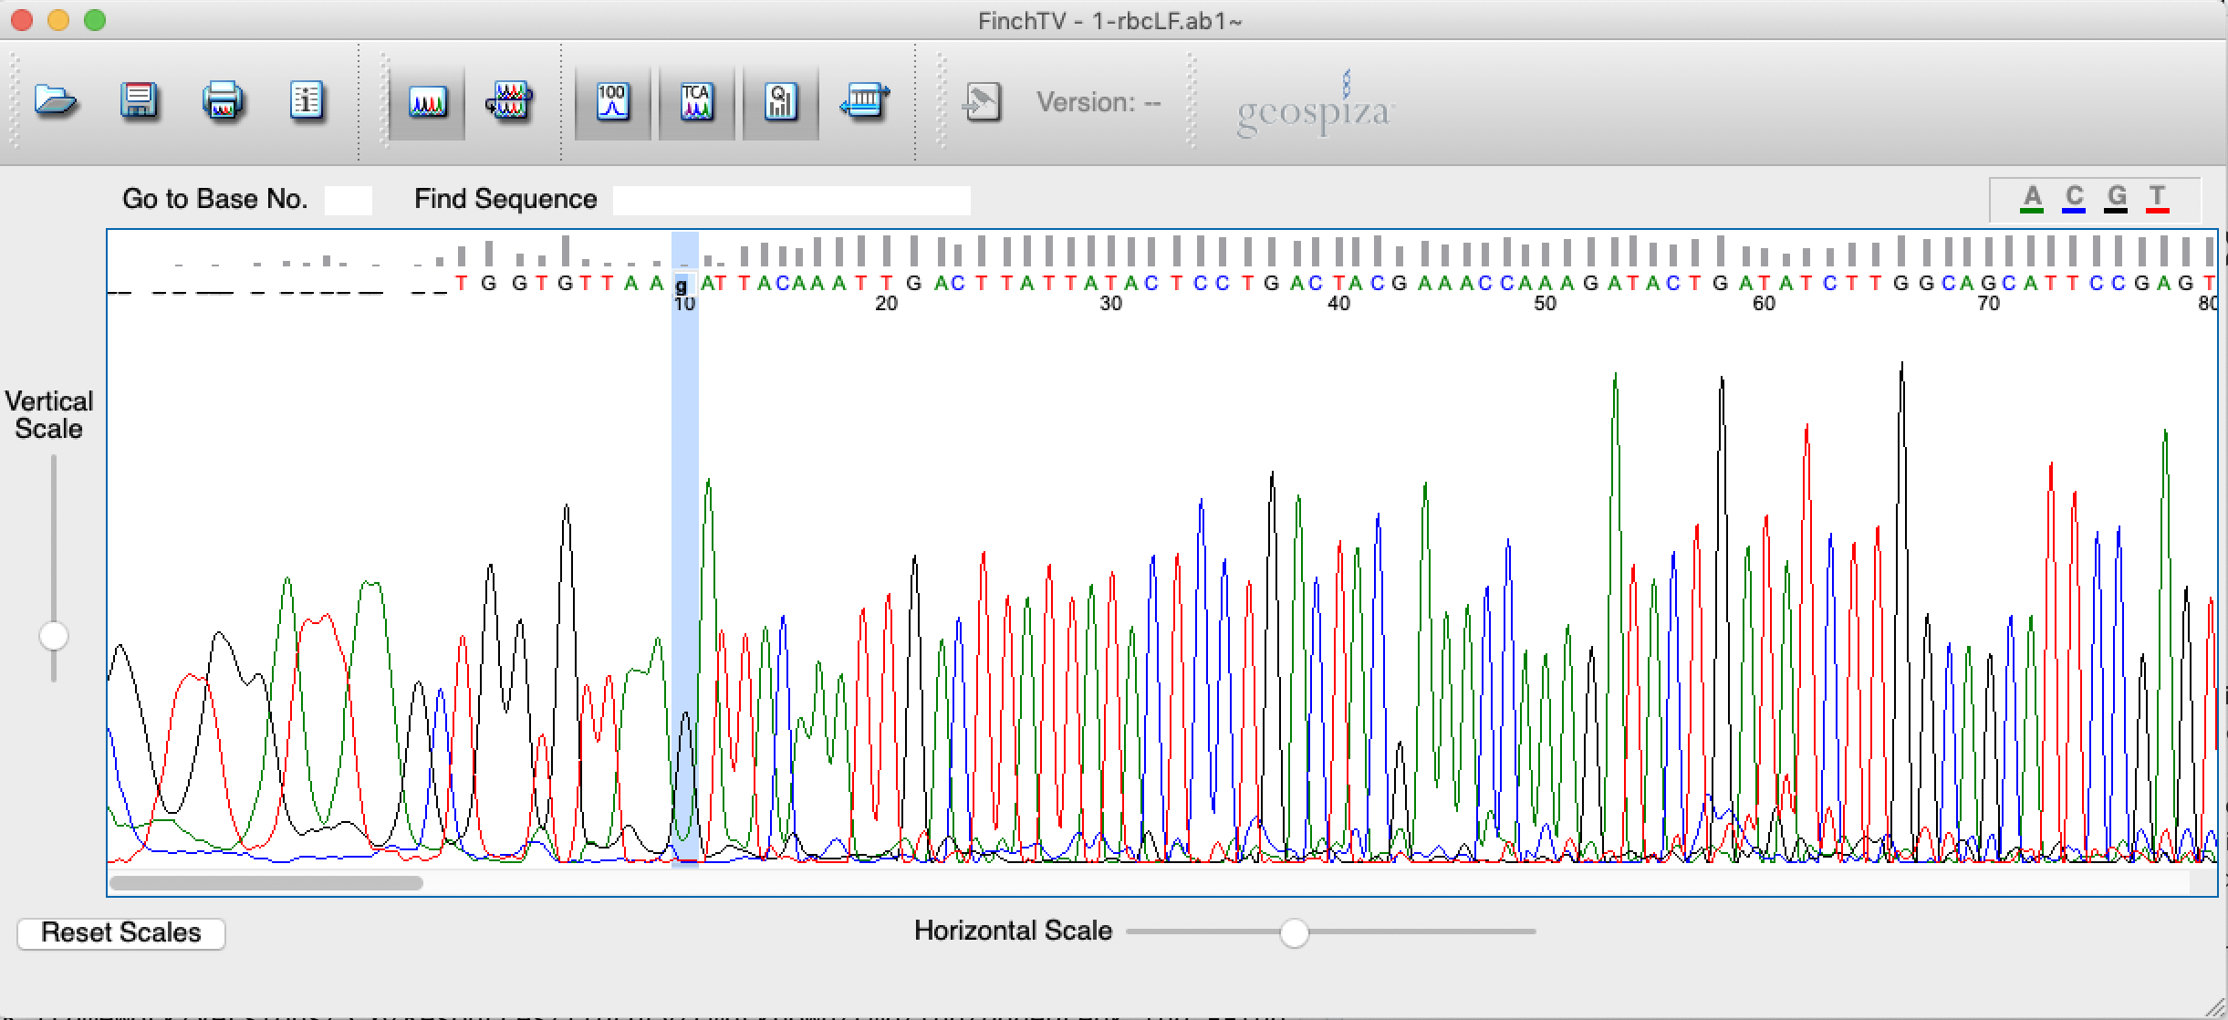The width and height of the screenshot is (2228, 1020).
Task: Click base position label 70
Action: point(1988,304)
